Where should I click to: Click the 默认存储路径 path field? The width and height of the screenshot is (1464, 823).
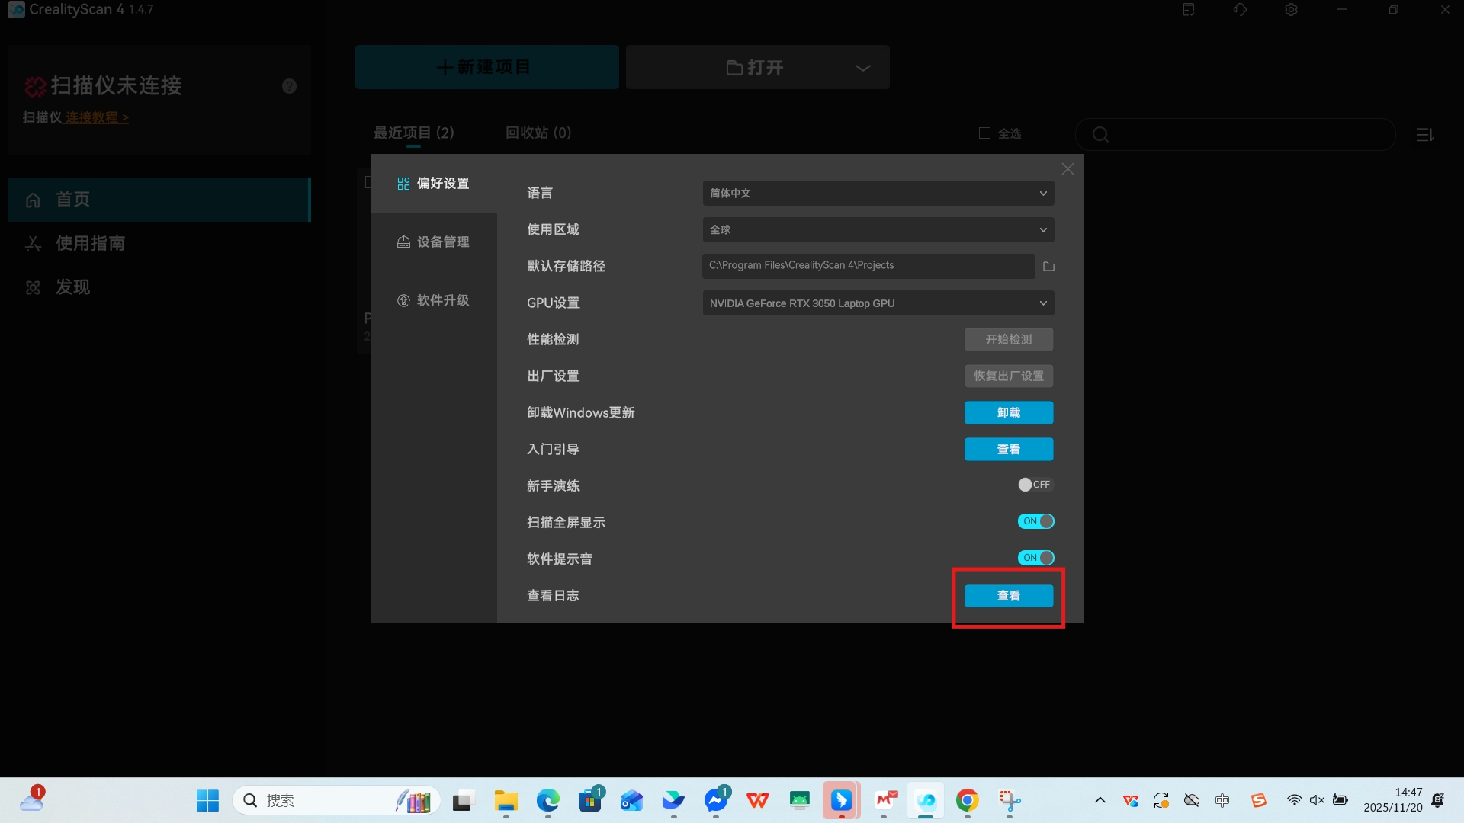868,266
